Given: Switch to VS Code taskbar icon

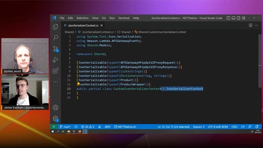Looking at the screenshot, I should pos(85,132).
